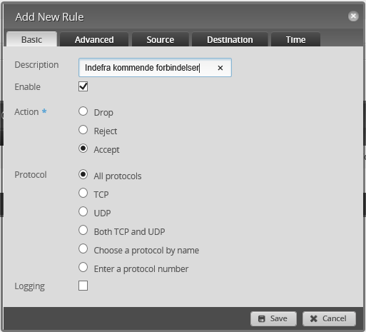Open the Time tab

(295, 39)
